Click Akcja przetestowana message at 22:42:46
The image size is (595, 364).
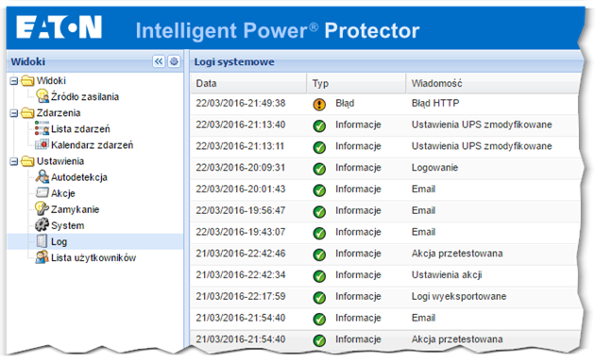coord(457,254)
